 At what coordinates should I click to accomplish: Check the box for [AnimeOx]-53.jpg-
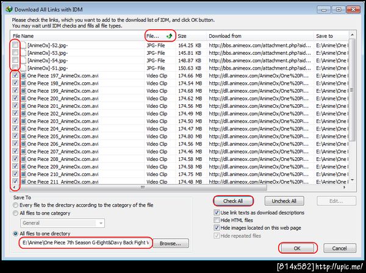click(15, 52)
